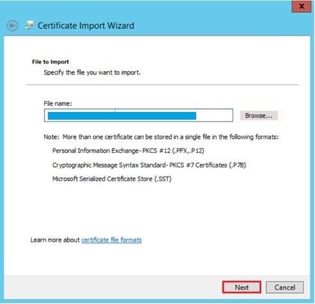Click the 'Learn more about' text

tap(55, 240)
